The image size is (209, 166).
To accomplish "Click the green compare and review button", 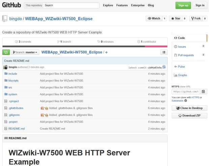I will (x=6, y=52).
